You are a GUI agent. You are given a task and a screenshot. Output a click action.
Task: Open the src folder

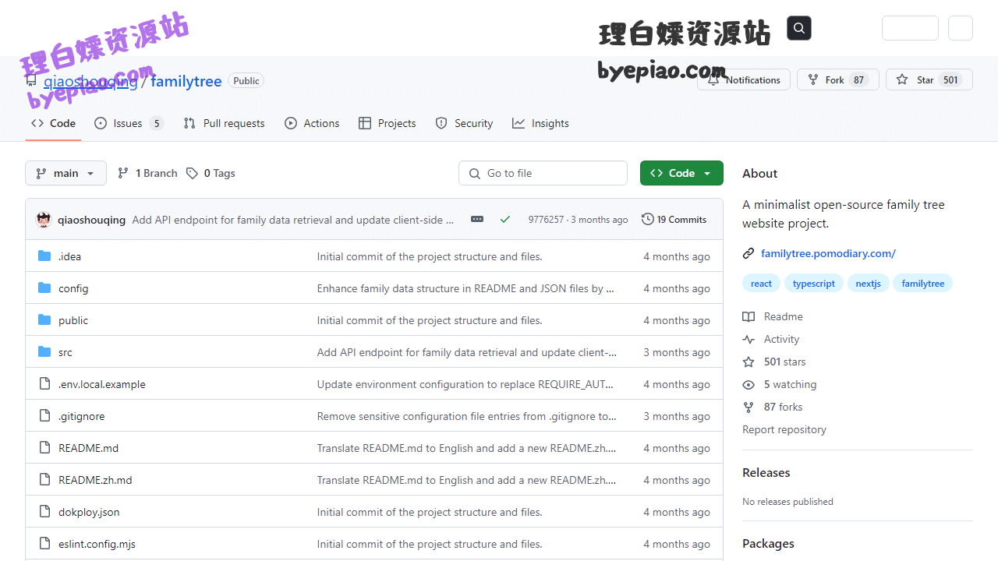point(65,352)
